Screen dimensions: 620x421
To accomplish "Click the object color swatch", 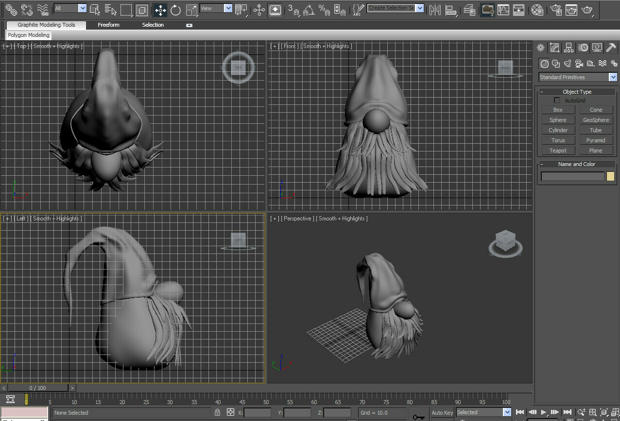I will pos(610,176).
